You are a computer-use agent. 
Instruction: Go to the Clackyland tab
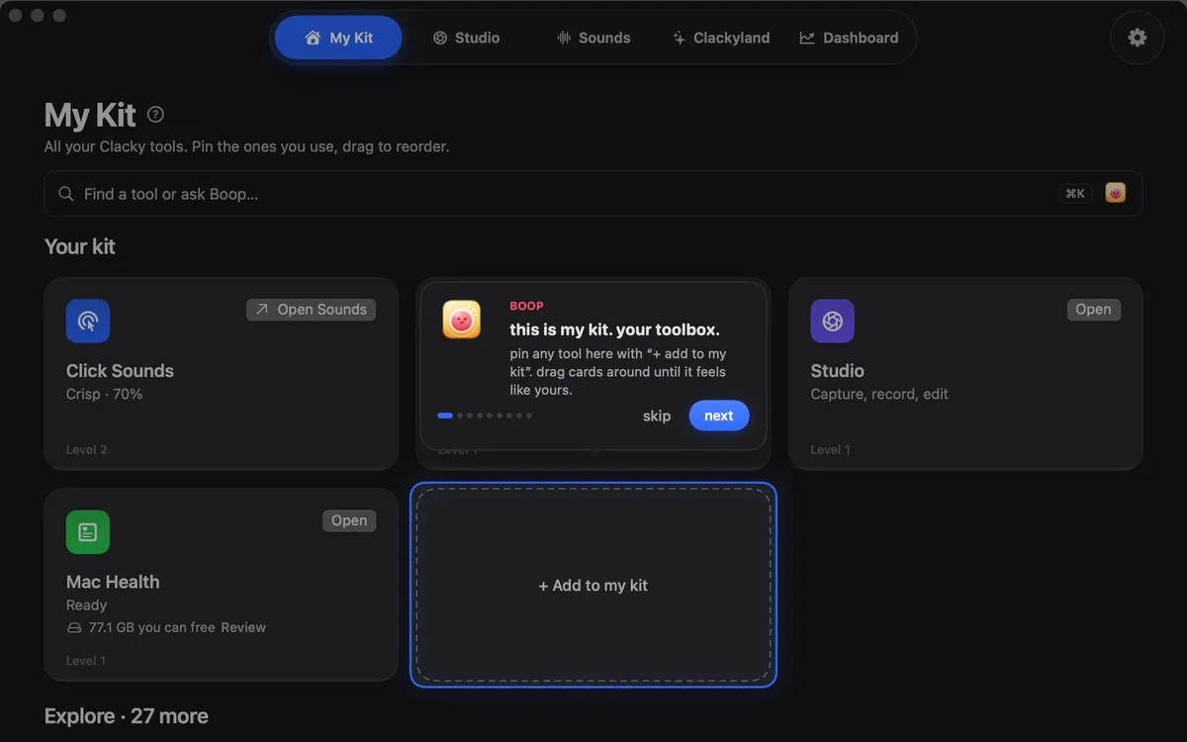[x=721, y=38]
